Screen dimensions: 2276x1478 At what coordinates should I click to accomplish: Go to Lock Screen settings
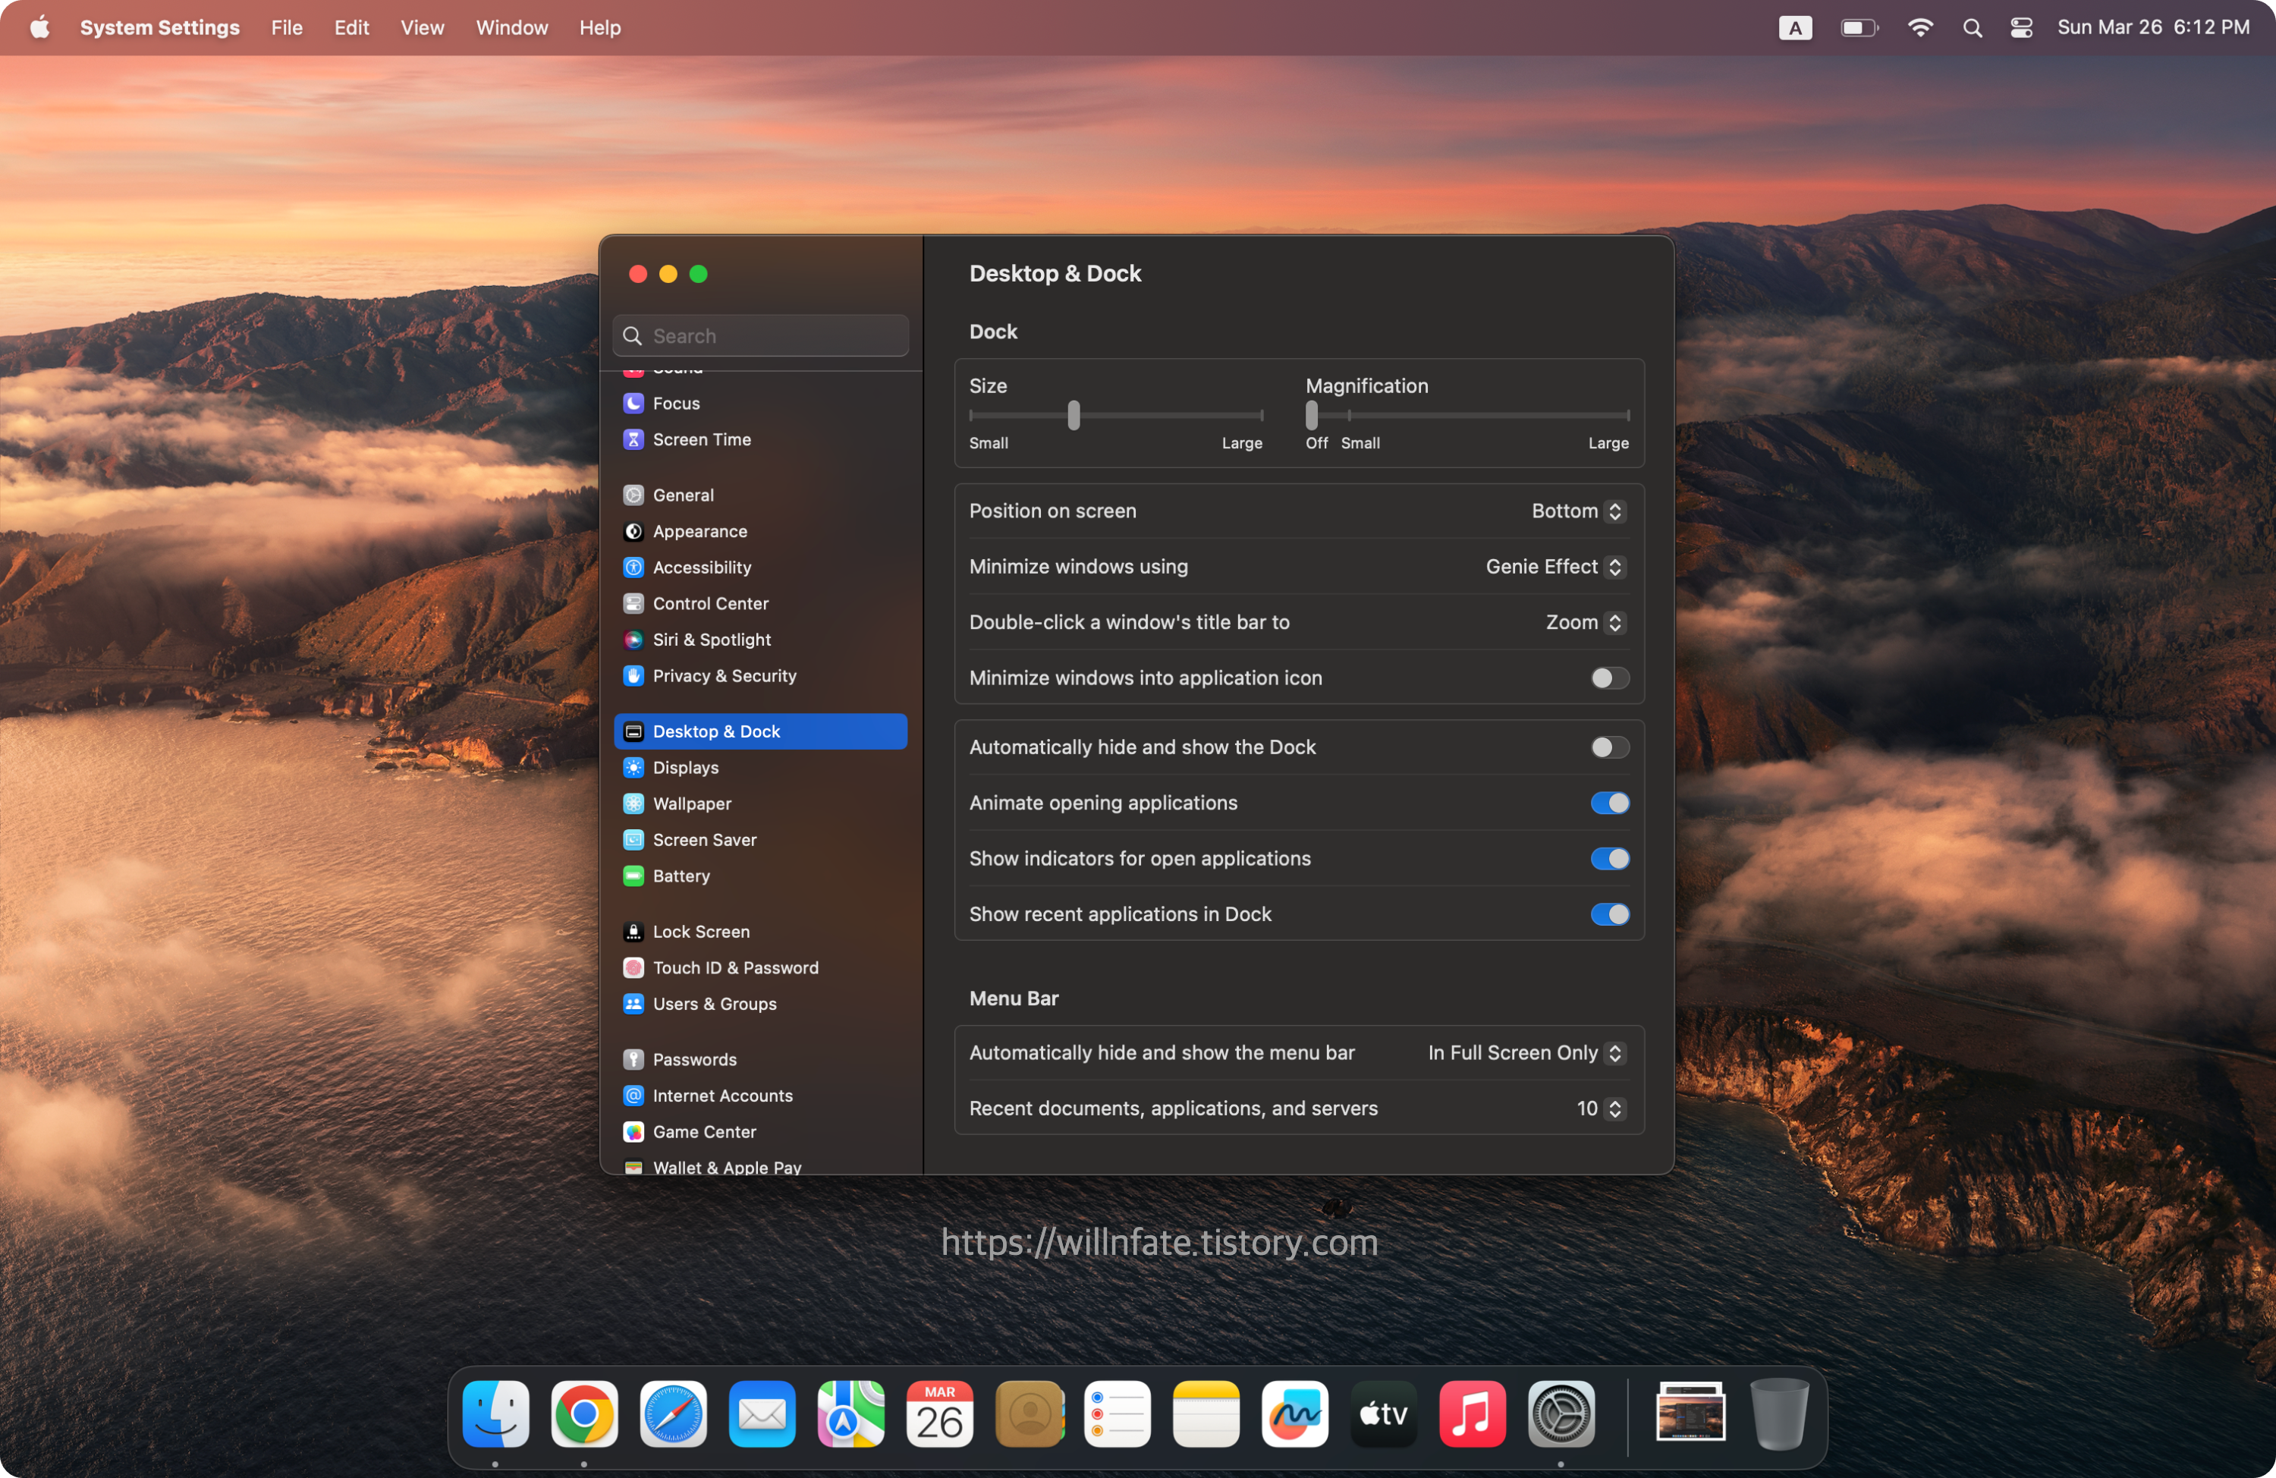pos(700,931)
